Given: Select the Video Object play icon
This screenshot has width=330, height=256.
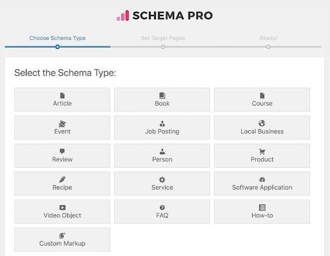Looking at the screenshot, I should tap(63, 208).
